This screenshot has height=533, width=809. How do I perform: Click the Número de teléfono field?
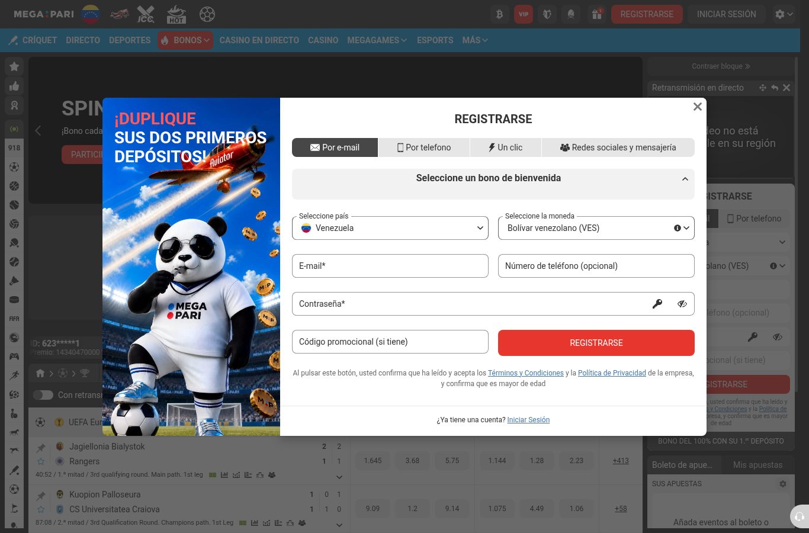(596, 266)
